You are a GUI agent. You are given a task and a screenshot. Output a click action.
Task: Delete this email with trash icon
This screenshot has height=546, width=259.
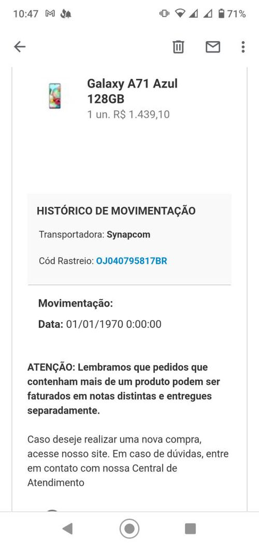[179, 47]
